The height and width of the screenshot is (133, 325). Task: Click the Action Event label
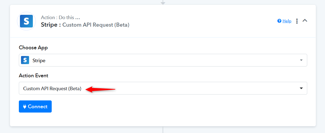tap(34, 76)
